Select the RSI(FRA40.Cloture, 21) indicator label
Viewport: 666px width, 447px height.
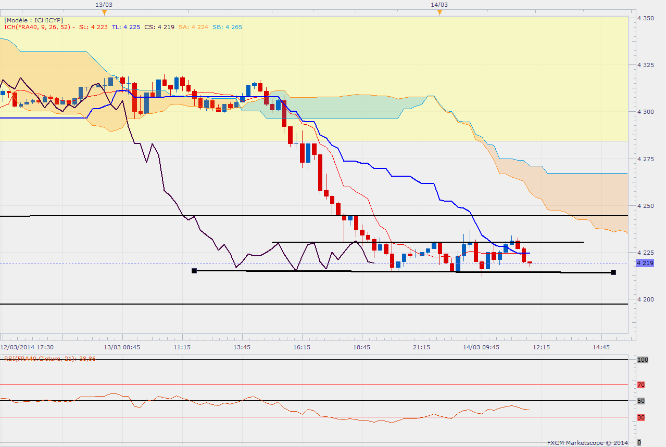pos(51,358)
